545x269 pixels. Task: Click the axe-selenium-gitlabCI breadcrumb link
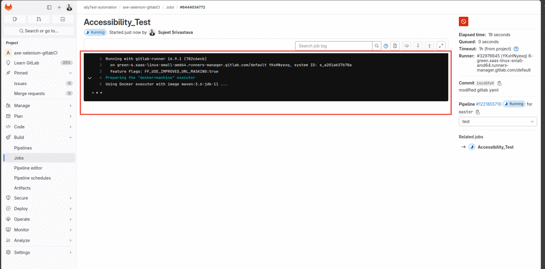[141, 7]
